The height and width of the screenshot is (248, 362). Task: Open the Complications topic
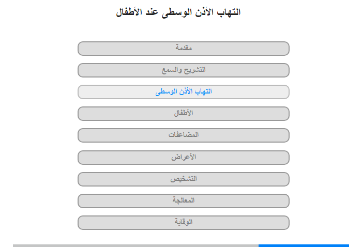(184, 135)
